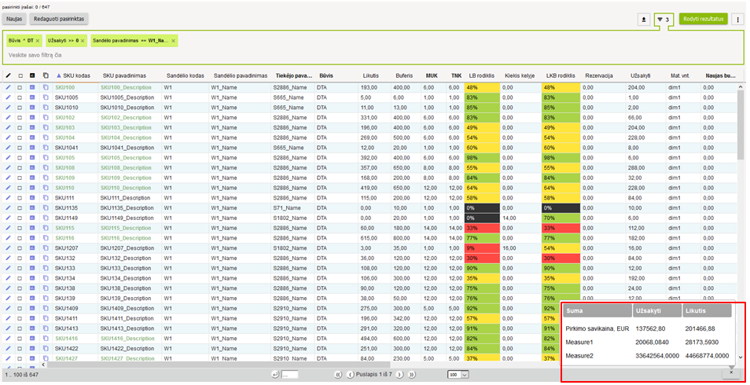Remove the 'Būvis ^ DT' filter chip
750x385 pixels.
[37, 40]
